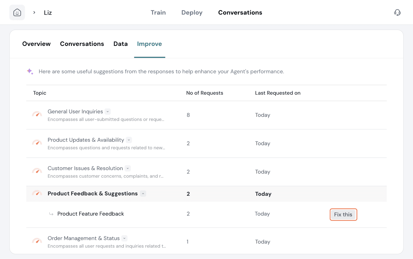Click the Liz breadcrumb link

click(48, 13)
